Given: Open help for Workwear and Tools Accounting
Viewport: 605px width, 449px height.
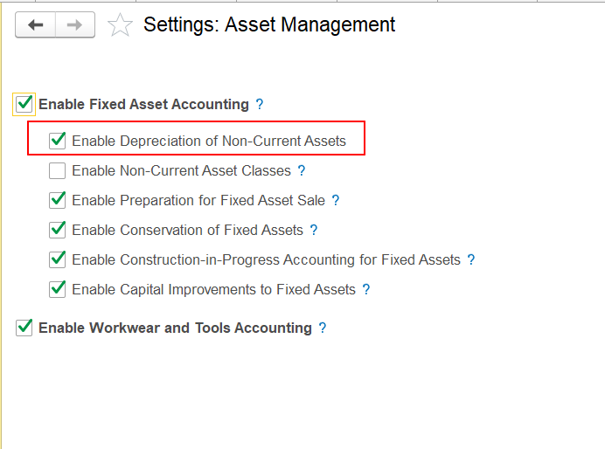Looking at the screenshot, I should [323, 328].
